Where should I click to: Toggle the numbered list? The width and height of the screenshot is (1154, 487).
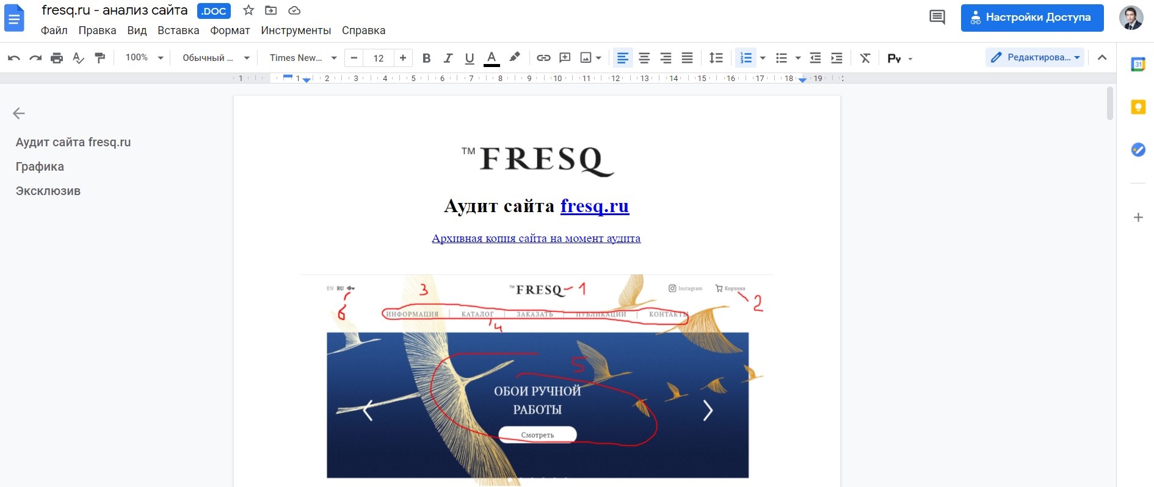(x=746, y=58)
